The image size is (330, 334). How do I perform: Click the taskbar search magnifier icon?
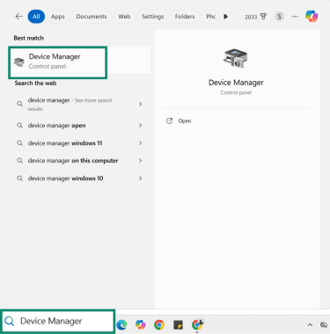(10, 321)
